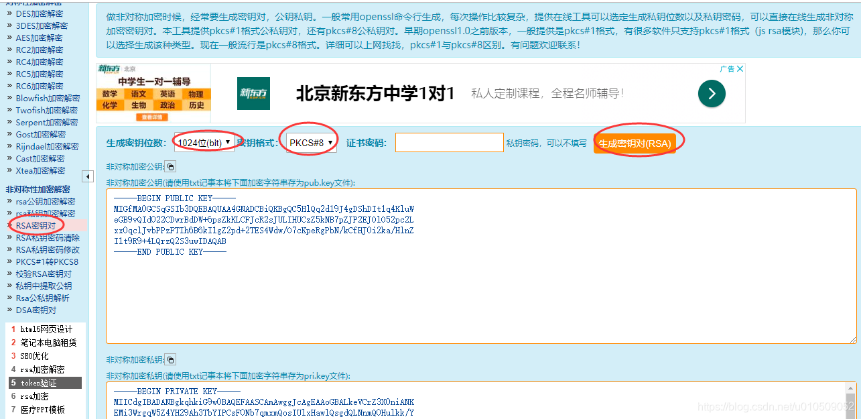Screen dimensions: 861x419
Task: Click the 证书密码 password input field
Action: coord(449,142)
